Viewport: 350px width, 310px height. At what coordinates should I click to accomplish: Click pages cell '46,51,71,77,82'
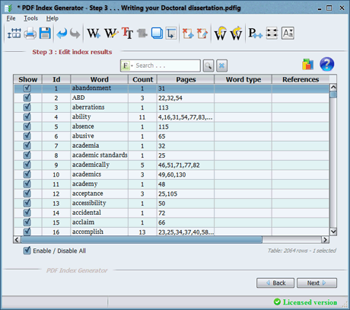(x=186, y=165)
